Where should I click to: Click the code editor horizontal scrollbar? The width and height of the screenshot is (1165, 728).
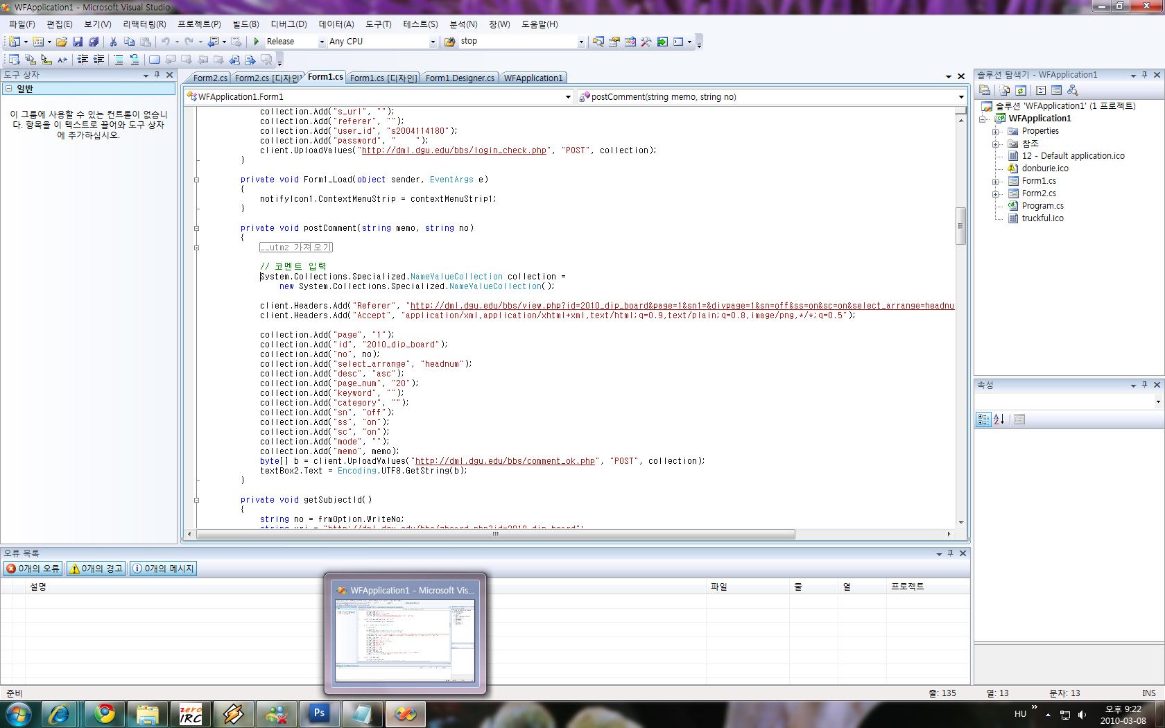(x=496, y=534)
